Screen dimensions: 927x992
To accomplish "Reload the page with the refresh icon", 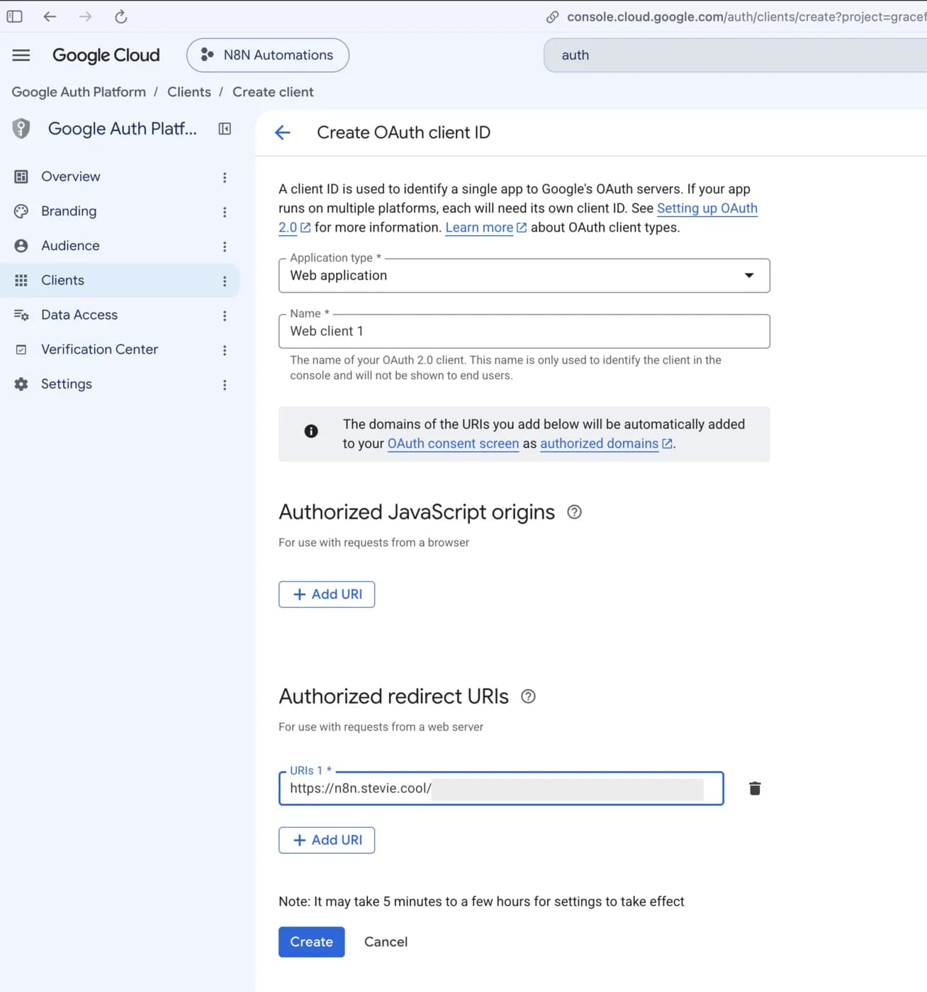I will (121, 16).
